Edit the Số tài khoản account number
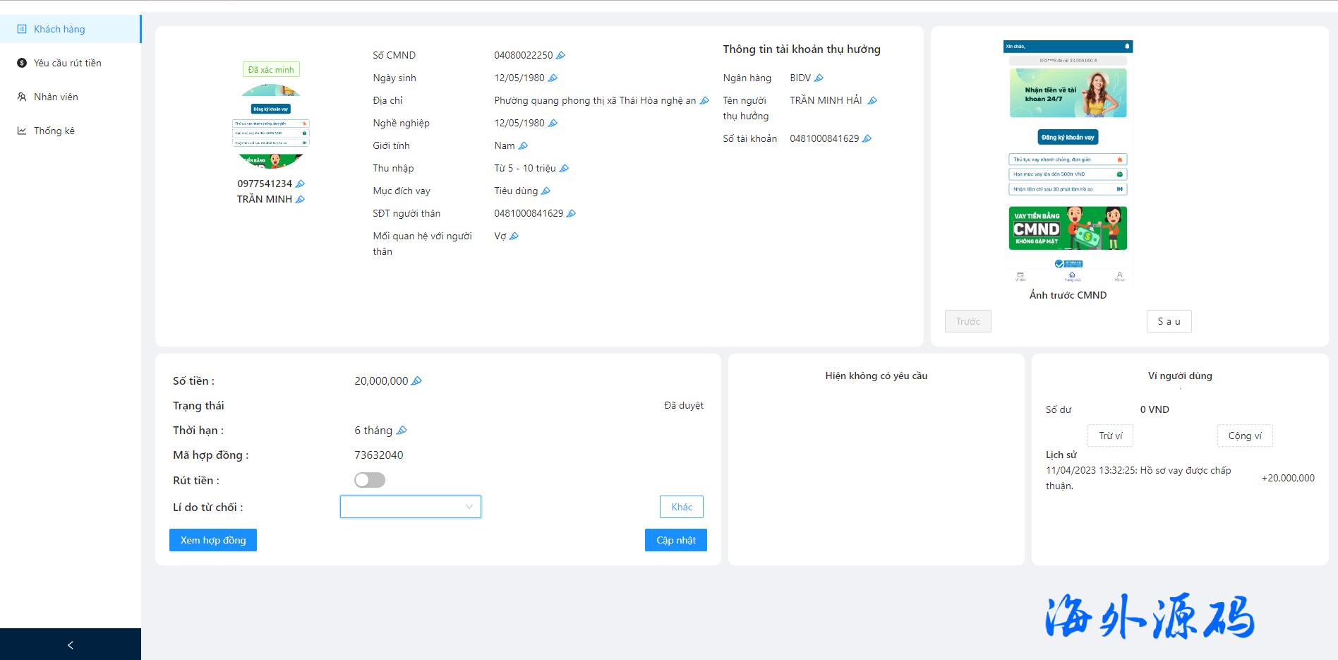Viewport: 1338px width, 660px height. [x=867, y=139]
